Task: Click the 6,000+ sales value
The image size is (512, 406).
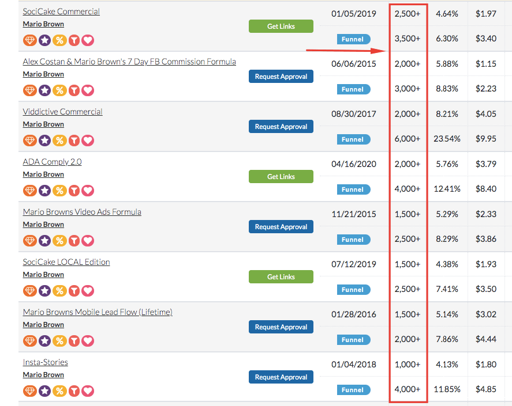Action: click(407, 139)
